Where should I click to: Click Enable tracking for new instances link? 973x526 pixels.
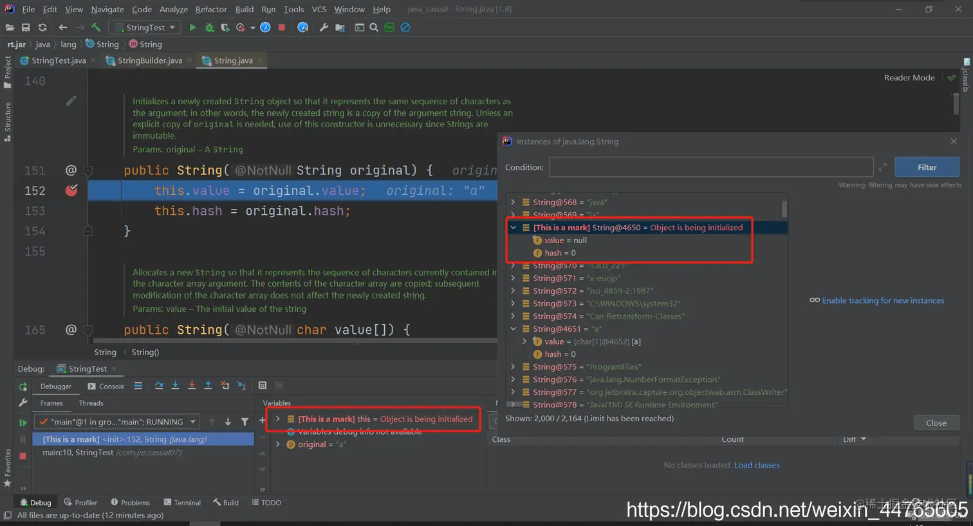(883, 301)
